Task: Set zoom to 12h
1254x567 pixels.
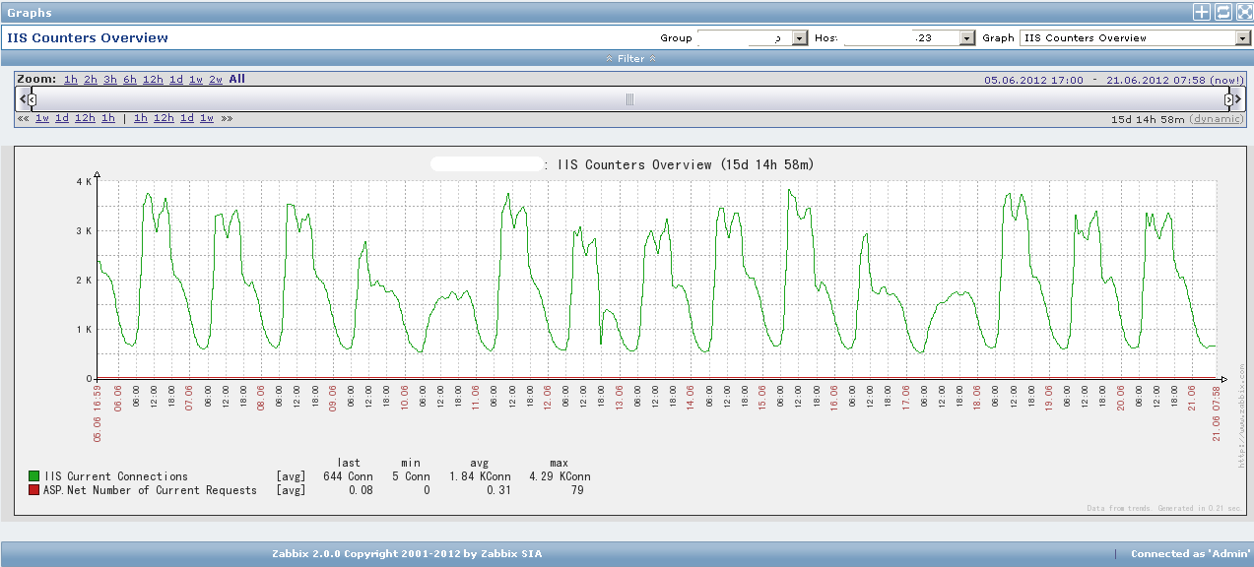Action: click(x=153, y=80)
